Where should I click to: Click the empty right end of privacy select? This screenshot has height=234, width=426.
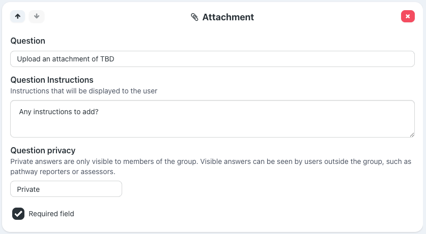coord(109,189)
